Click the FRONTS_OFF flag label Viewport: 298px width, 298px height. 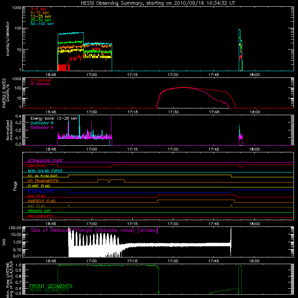pyautogui.click(x=39, y=211)
